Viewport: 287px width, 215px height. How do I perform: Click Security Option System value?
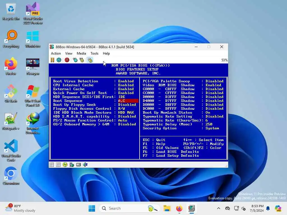[212, 128]
